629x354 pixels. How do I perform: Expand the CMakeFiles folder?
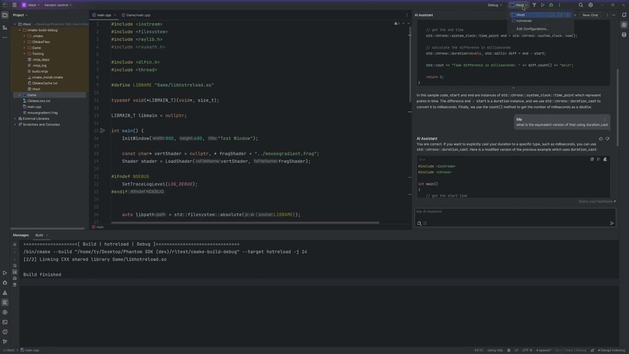click(24, 42)
